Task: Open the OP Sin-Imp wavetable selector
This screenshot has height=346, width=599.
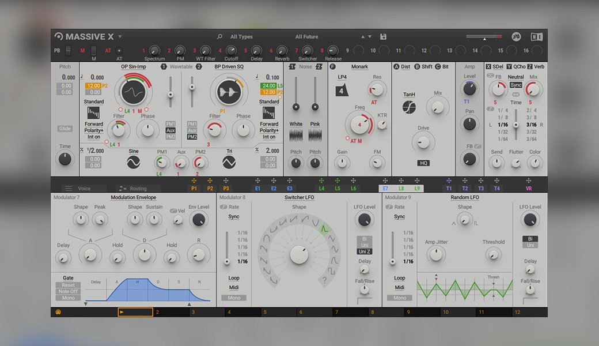Action: pyautogui.click(x=133, y=67)
